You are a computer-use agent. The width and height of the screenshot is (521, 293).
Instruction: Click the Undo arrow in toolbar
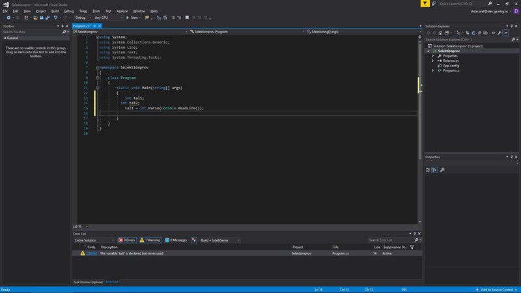56,18
